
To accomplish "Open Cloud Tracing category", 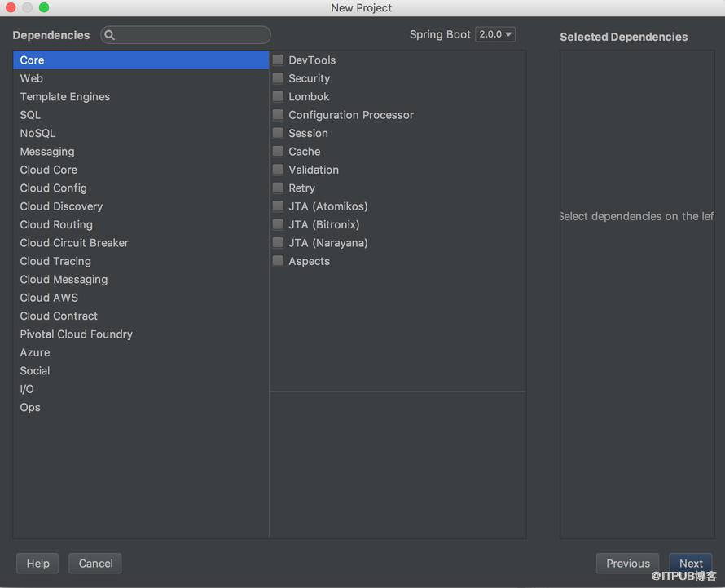I will 141,261.
